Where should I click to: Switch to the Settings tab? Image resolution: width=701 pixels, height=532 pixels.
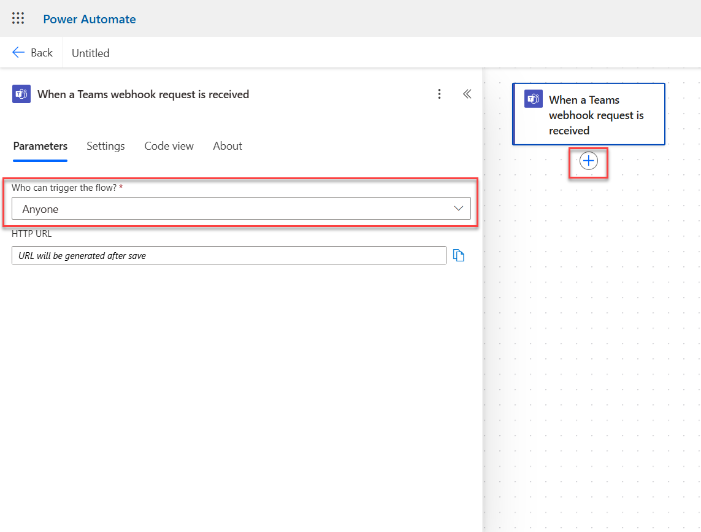(x=105, y=146)
